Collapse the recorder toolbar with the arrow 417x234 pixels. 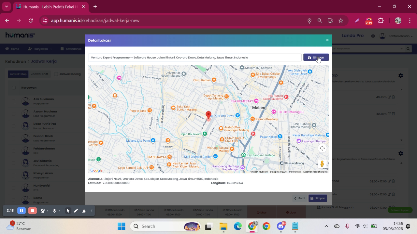point(92,211)
